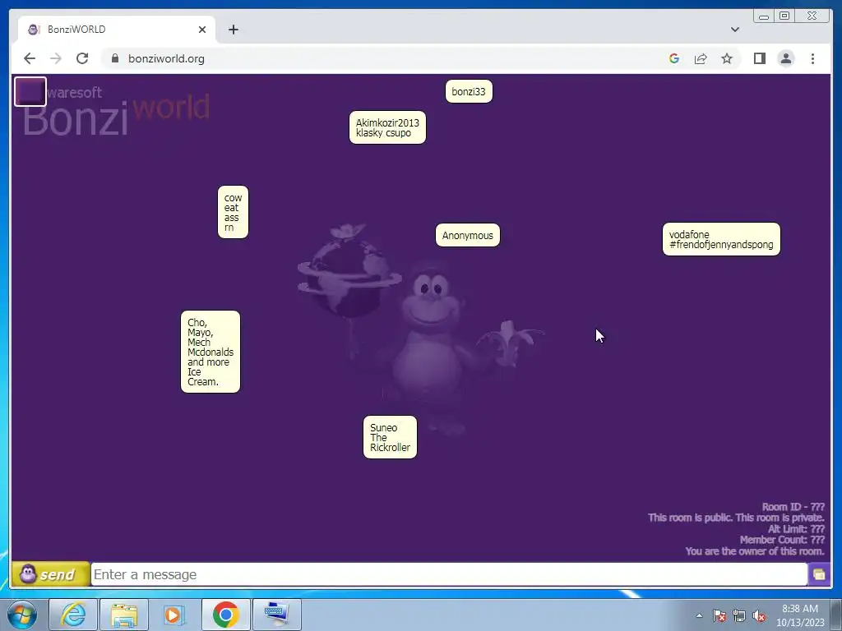Viewport: 842px width, 631px height.
Task: Close the BonziWORLD tab
Action: pos(202,30)
